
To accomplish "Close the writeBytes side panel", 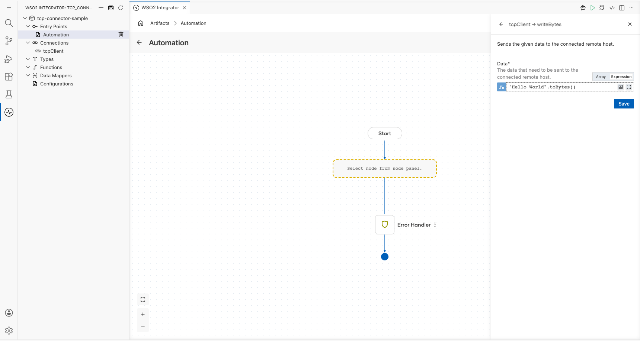I will 630,24.
